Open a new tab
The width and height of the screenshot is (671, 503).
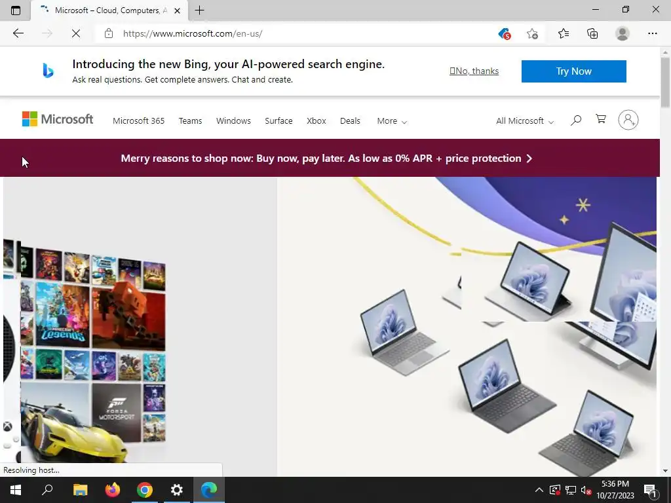tap(199, 10)
